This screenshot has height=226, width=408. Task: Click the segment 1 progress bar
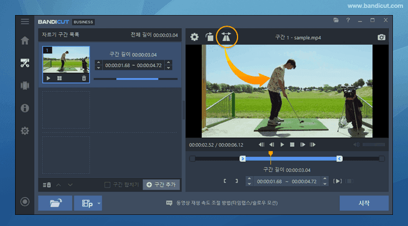click(x=136, y=79)
